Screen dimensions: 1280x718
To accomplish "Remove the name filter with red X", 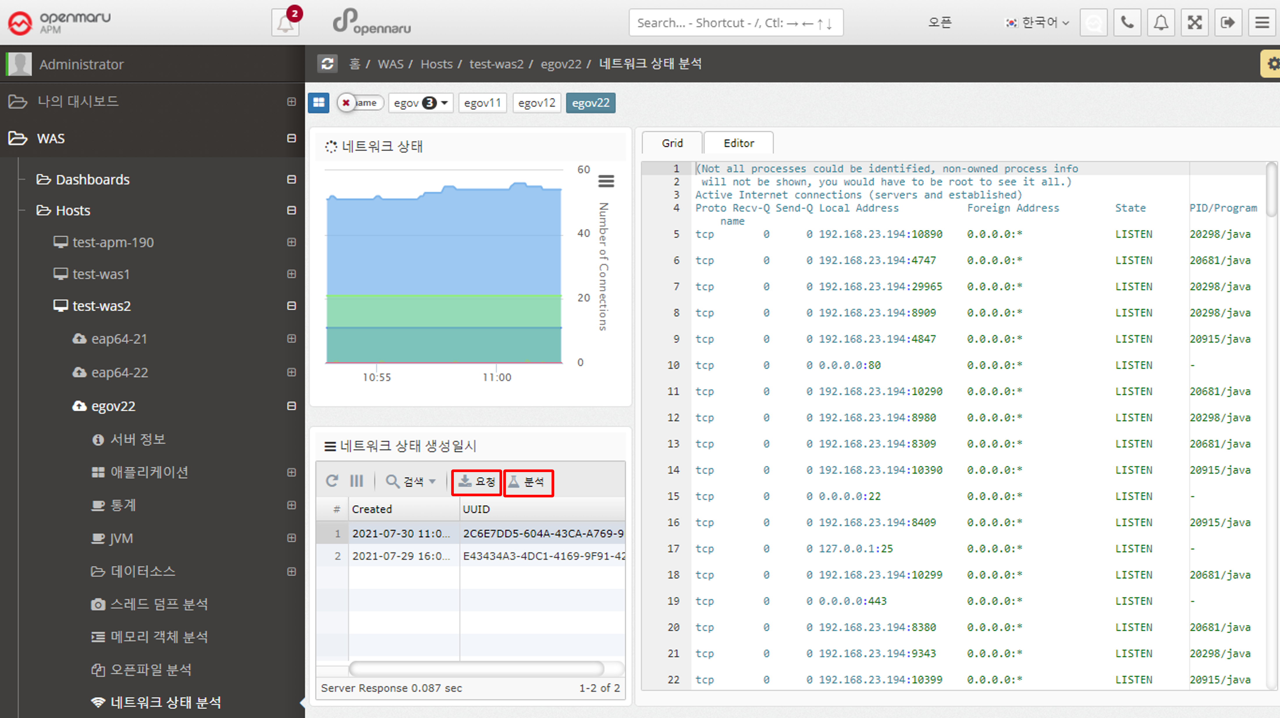I will coord(346,103).
